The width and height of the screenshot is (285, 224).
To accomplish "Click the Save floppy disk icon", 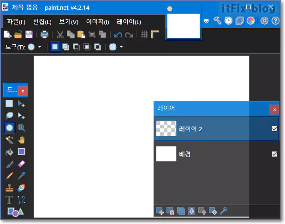I will tap(29, 34).
